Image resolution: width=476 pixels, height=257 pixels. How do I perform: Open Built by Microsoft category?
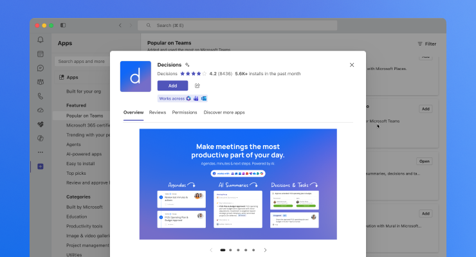(x=84, y=207)
